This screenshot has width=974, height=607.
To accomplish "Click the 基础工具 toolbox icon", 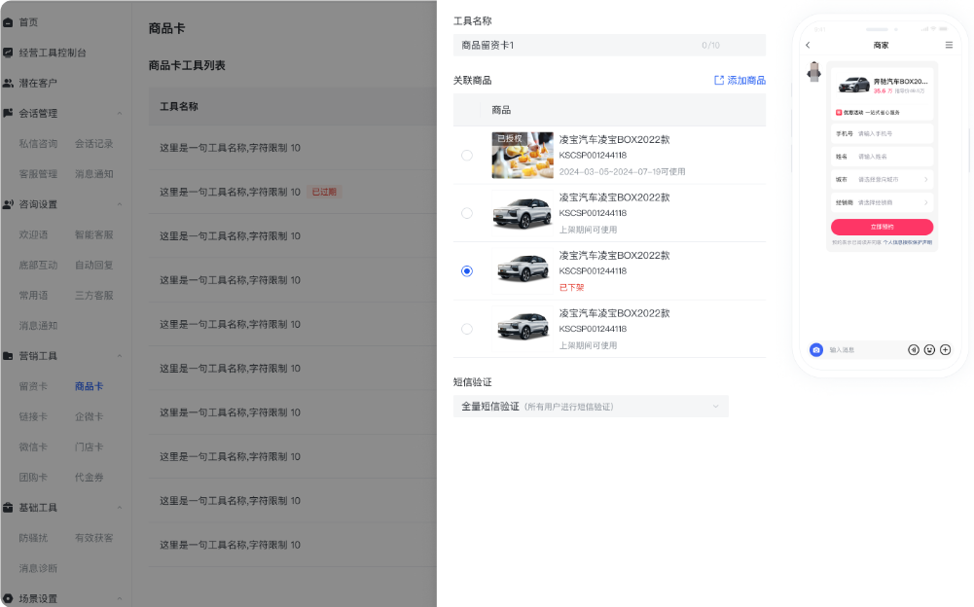I will (x=8, y=508).
